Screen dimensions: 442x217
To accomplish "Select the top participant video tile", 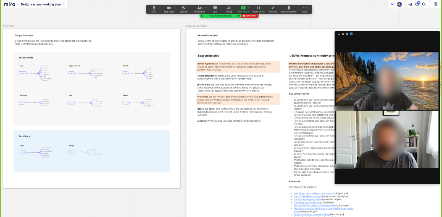I will coord(387,81).
